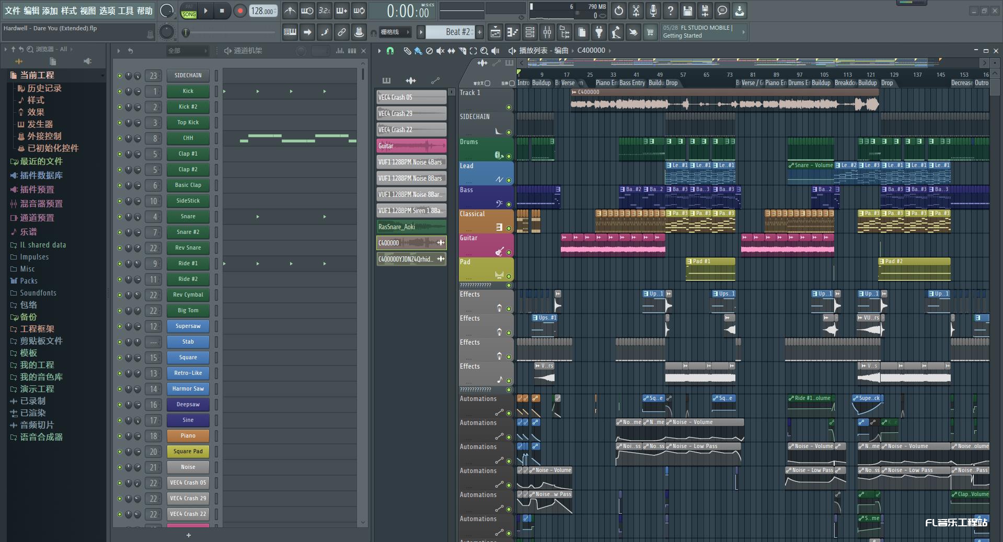Open the 全部 channel filter dropdown
The height and width of the screenshot is (542, 1003).
(187, 51)
